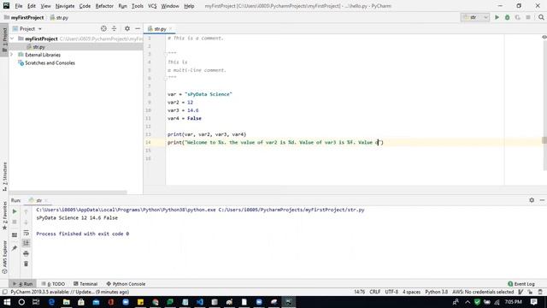The height and width of the screenshot is (308, 547).
Task: Click the stop icon in the top toolbar
Action: [x=528, y=17]
